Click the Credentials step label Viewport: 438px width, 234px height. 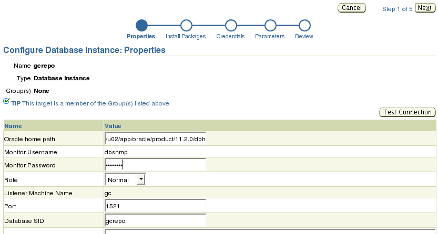(230, 36)
